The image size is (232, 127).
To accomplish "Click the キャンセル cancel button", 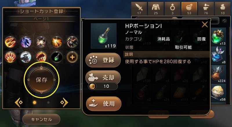I will [41, 119].
